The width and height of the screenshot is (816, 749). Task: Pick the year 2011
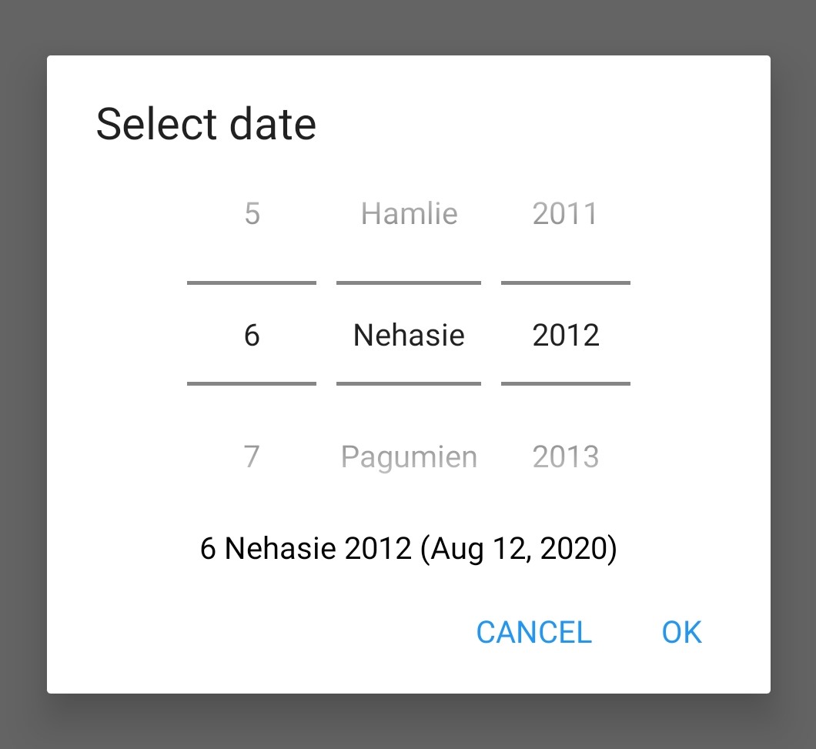565,213
